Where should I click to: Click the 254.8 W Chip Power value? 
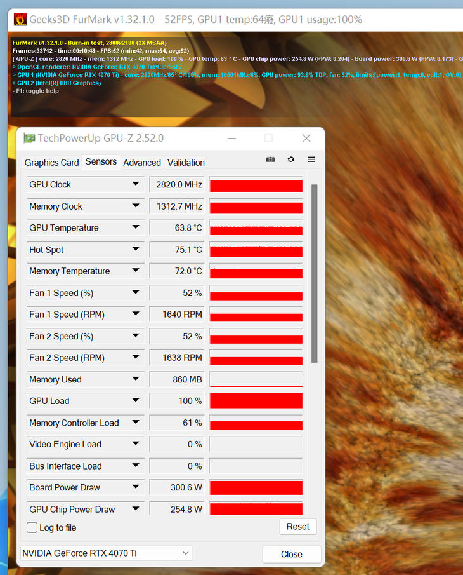[x=178, y=509]
